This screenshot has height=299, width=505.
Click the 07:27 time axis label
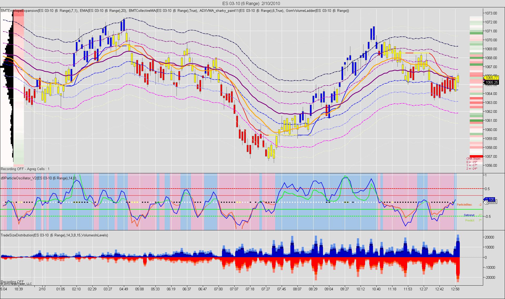click(x=266, y=289)
